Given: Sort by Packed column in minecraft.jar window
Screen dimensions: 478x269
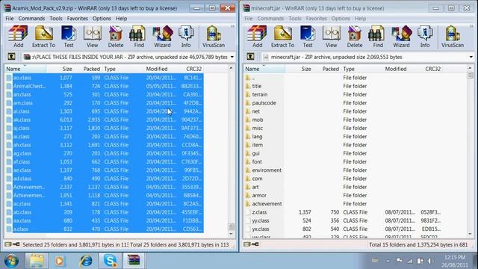Looking at the screenshot, I should 326,69.
